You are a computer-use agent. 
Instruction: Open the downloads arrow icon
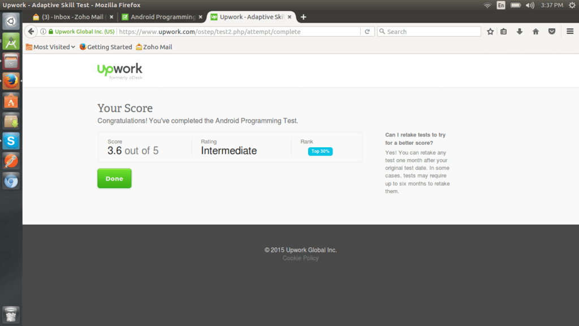pos(520,32)
